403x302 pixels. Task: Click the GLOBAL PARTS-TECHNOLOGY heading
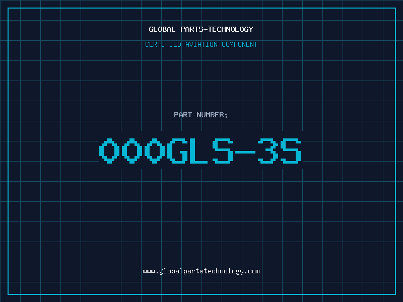(201, 29)
